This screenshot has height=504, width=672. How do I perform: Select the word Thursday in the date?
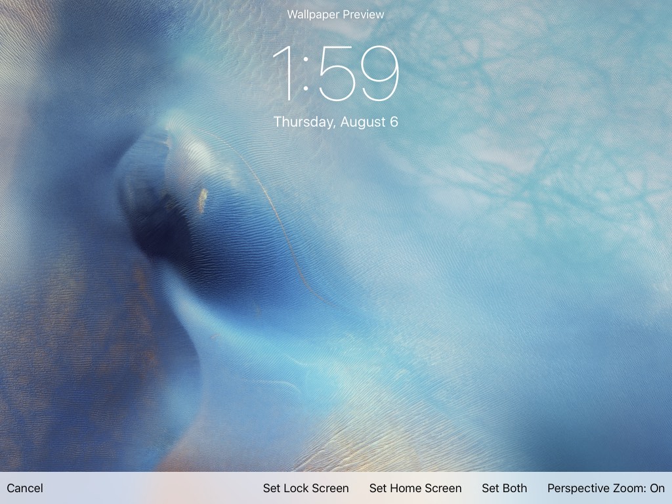point(301,122)
